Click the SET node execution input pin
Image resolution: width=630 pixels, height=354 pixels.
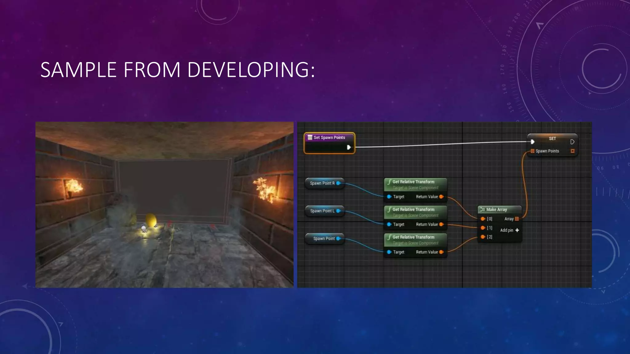tap(532, 142)
